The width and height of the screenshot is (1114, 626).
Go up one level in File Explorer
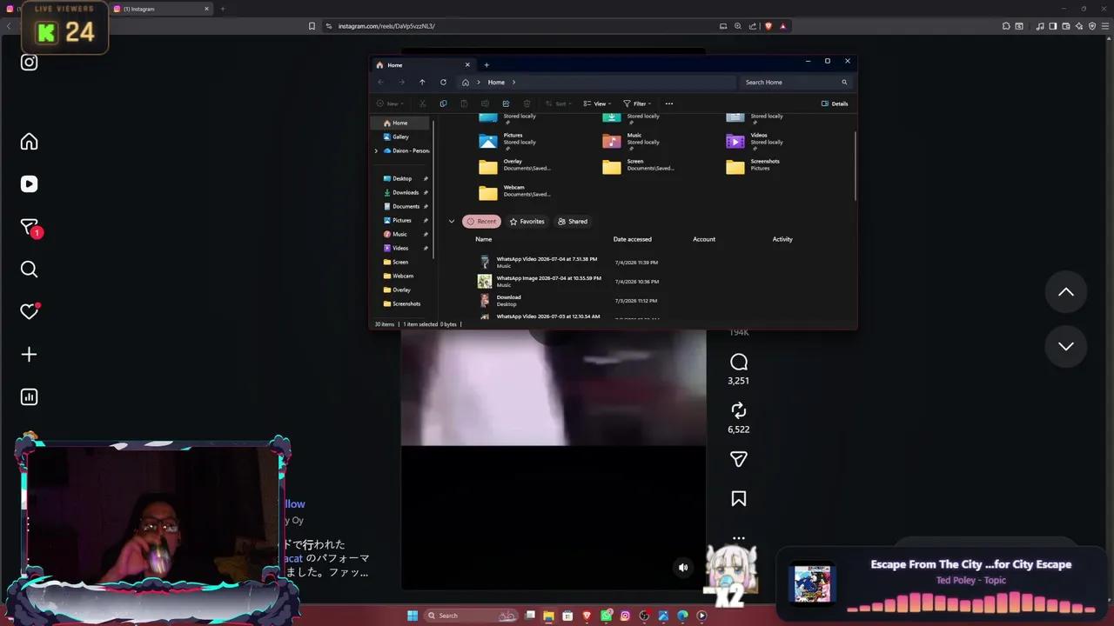point(422,82)
